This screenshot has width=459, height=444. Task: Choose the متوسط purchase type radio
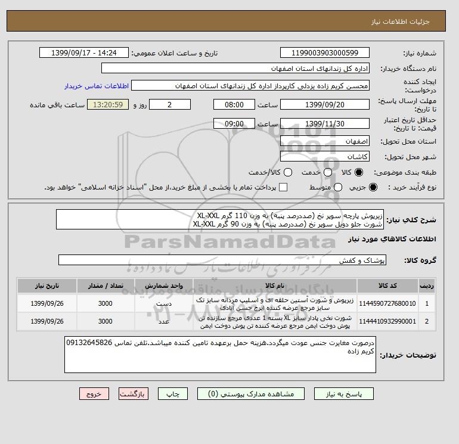click(x=338, y=187)
